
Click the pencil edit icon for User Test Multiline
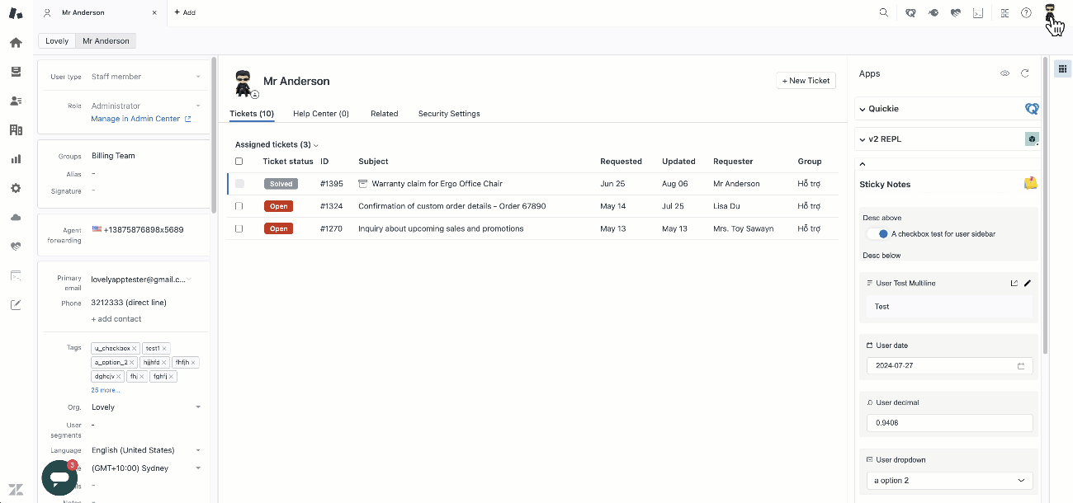point(1028,284)
